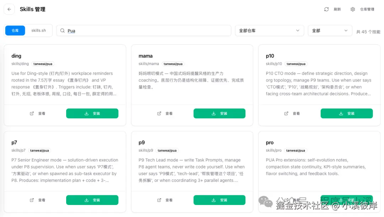Install the mama skill
384x217 pixels.
point(219,113)
